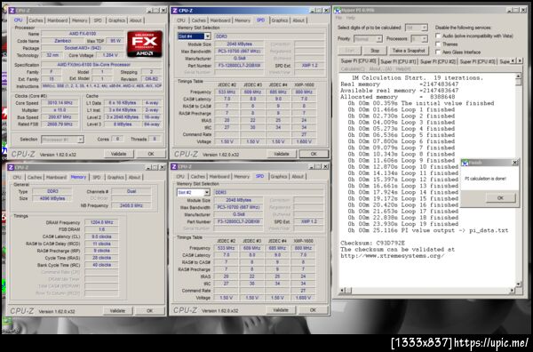Click the Stop button in Super PI
This screenshot has height=352, width=533.
[375, 51]
